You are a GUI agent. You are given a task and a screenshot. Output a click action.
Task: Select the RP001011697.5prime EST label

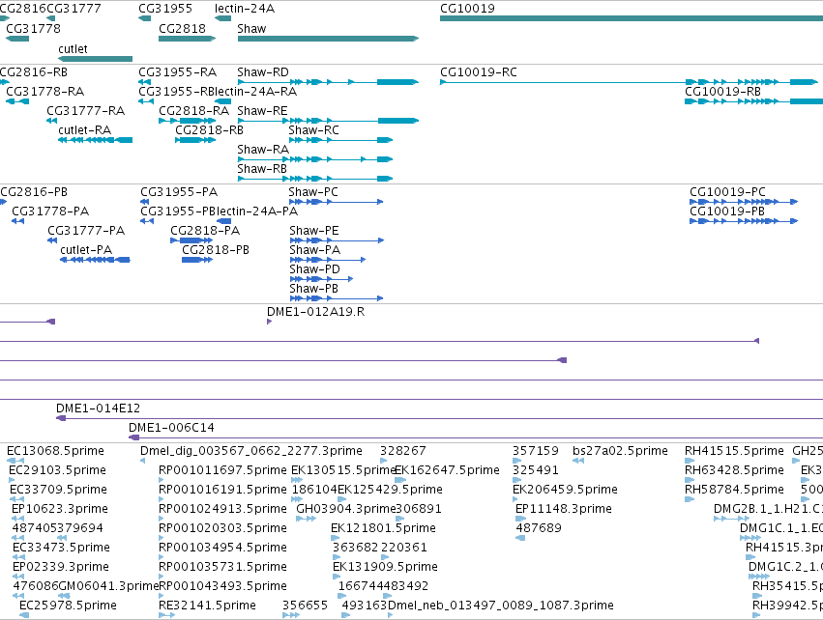pyautogui.click(x=222, y=470)
